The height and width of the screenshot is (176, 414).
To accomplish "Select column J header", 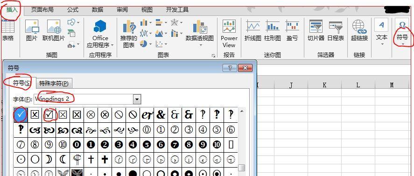I will click(x=291, y=84).
